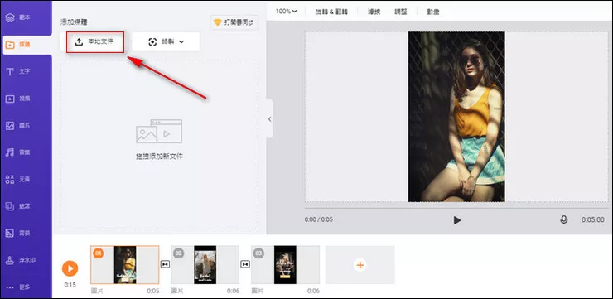
Task: Click the 0:00 / 0:05 preview time text
Action: click(x=319, y=219)
